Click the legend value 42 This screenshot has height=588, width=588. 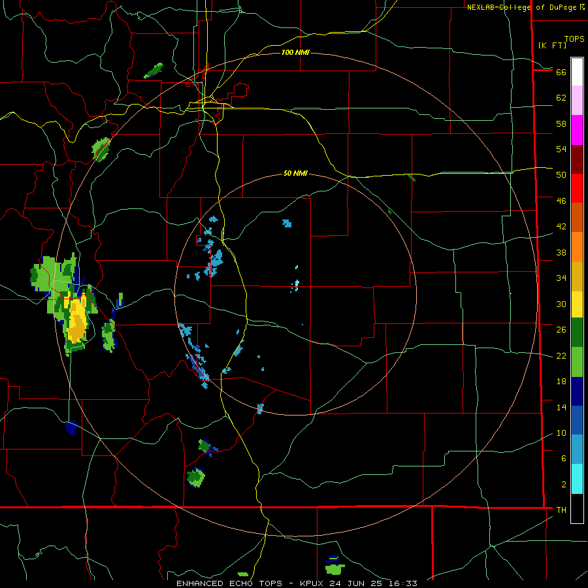tap(561, 226)
